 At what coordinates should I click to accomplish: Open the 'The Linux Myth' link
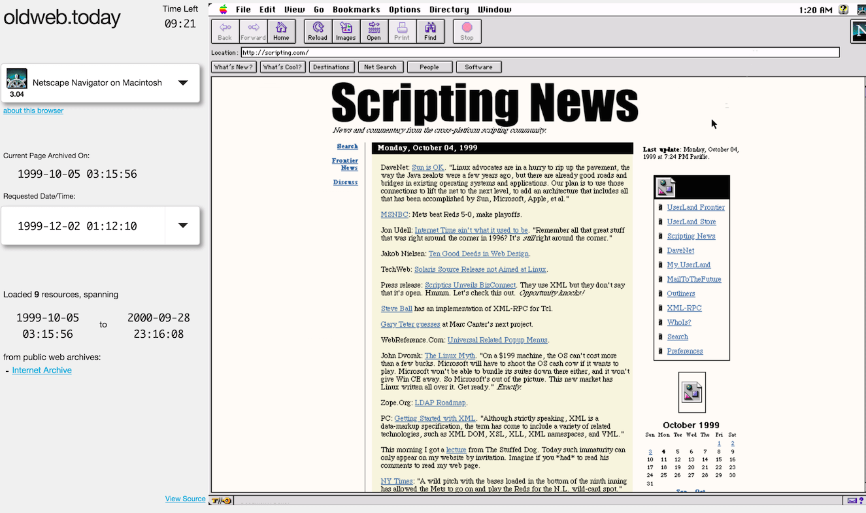[450, 356]
